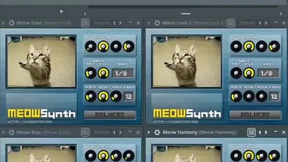Click third Meow Envelope knob in Meow Lead
Image resolution: width=288 pixels, height=162 pixels.
tap(116, 46)
